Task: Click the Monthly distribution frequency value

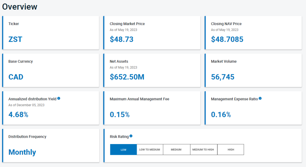Action: point(22,152)
